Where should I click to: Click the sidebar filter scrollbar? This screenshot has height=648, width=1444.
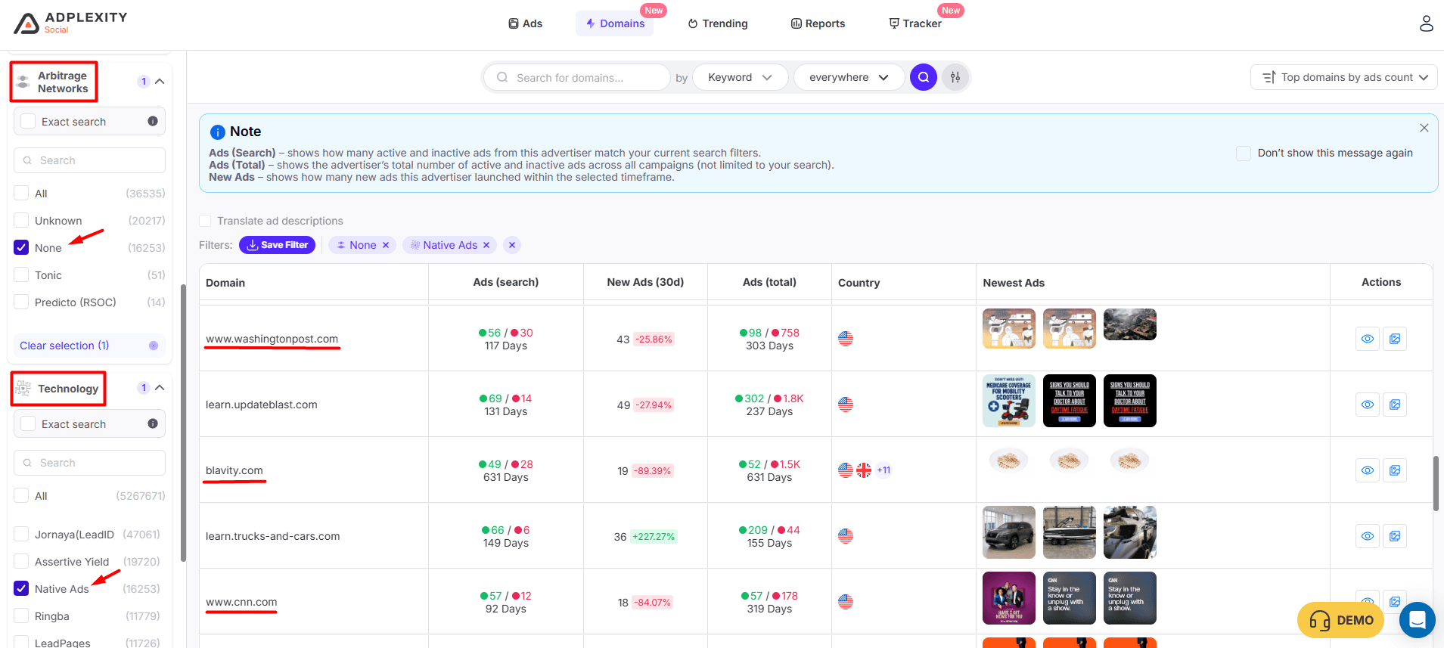[183, 423]
